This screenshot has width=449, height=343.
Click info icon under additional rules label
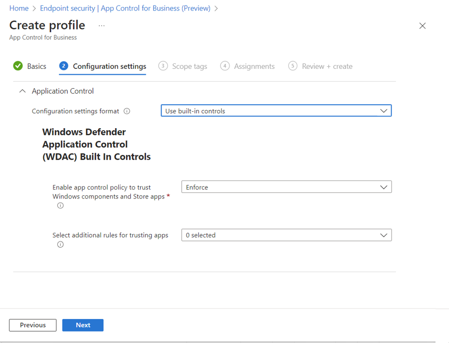[x=60, y=244]
